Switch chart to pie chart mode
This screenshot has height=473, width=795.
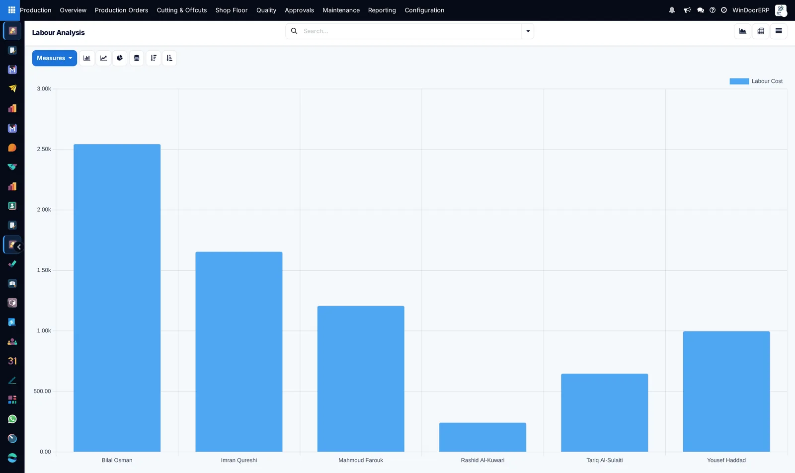click(x=120, y=58)
